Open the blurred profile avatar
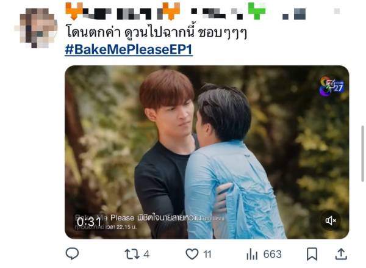Screen dimensions: 366x268 click(36, 28)
